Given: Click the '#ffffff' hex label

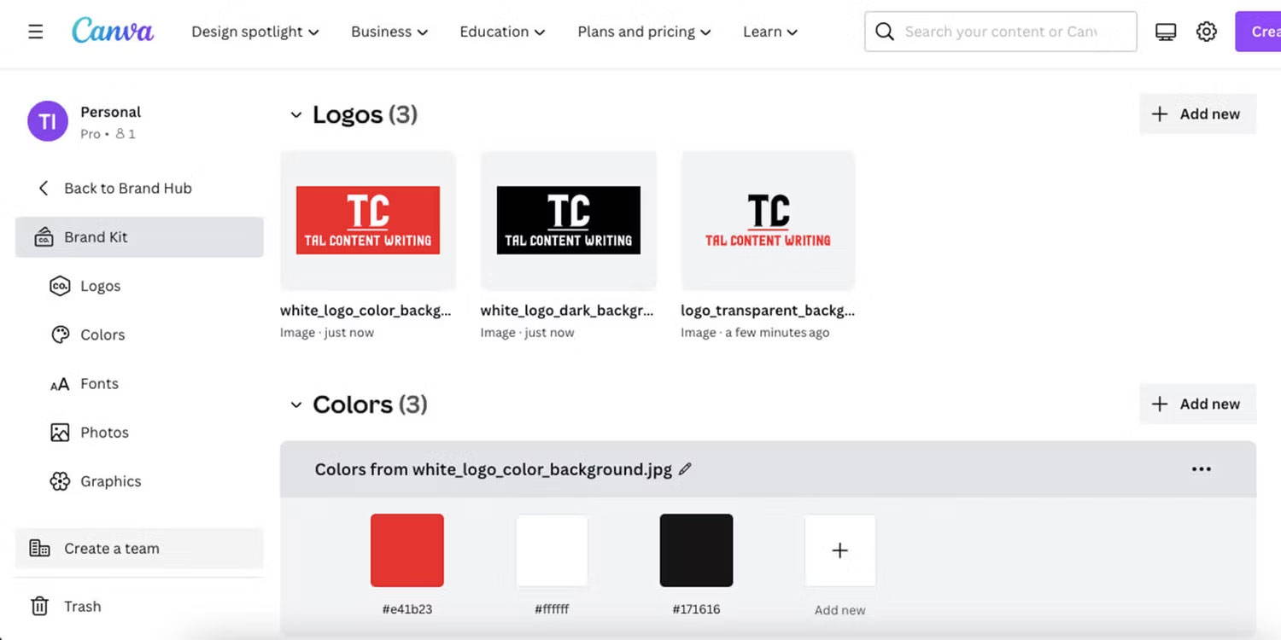Looking at the screenshot, I should pos(552,609).
